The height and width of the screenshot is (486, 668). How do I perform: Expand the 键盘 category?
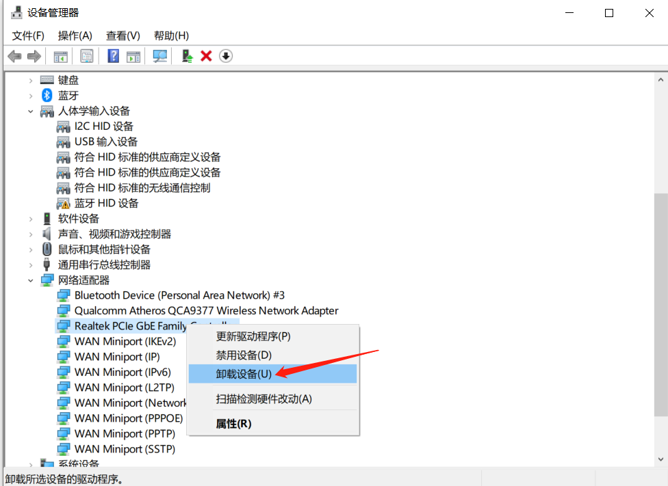(31, 81)
